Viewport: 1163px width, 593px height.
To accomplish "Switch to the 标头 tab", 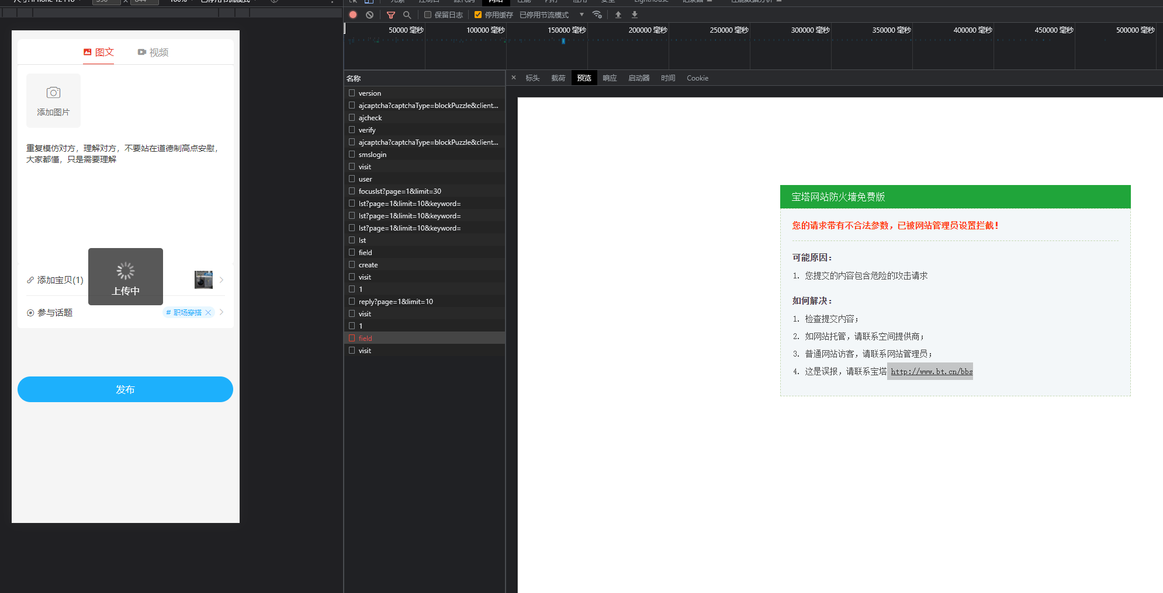I will (x=532, y=78).
